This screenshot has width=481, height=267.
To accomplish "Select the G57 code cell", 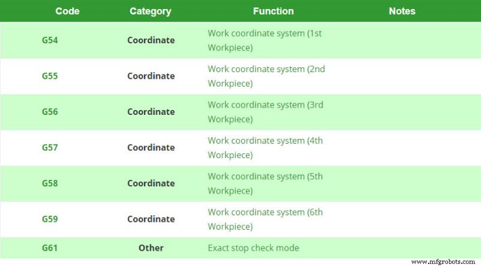I will point(50,147).
